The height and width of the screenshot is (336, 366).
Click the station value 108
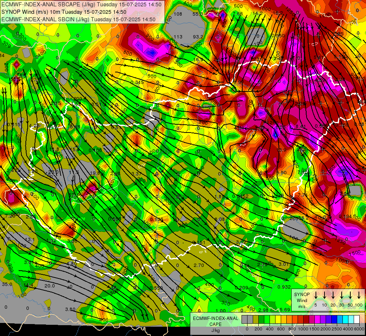point(178,14)
